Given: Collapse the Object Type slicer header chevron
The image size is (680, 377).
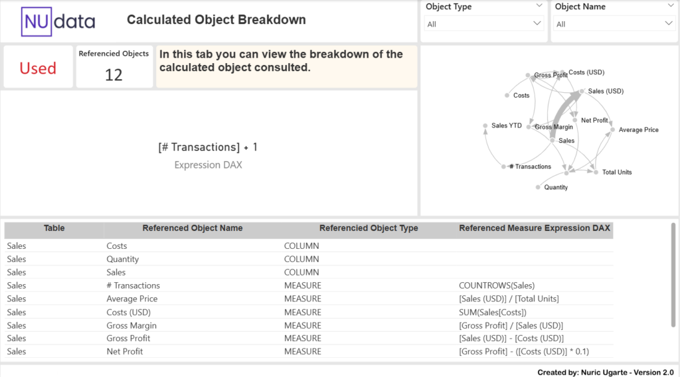Looking at the screenshot, I should click(x=537, y=7).
